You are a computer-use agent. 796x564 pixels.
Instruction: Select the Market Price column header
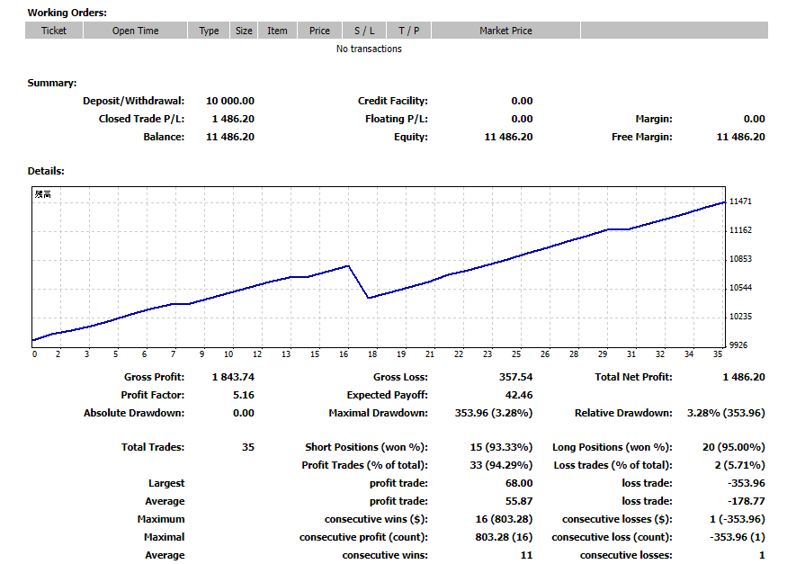(x=505, y=31)
